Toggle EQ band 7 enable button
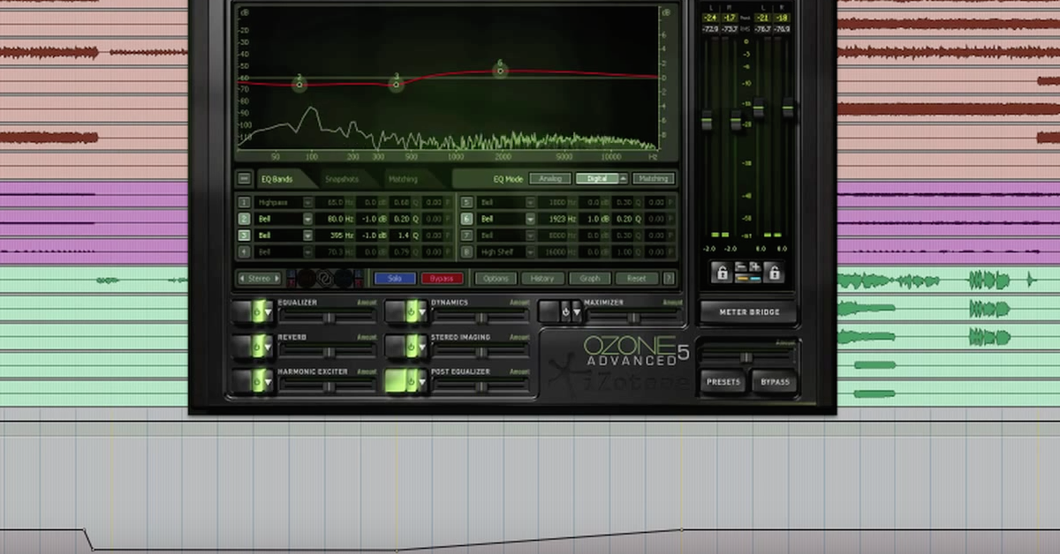 point(467,236)
